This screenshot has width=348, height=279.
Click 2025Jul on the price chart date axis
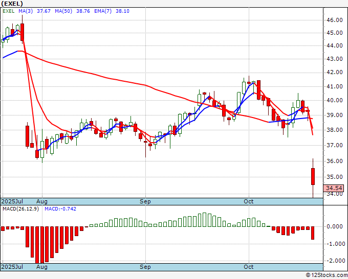click(x=12, y=201)
